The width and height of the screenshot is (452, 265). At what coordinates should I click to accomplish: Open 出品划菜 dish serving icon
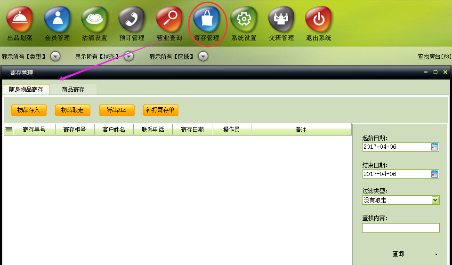(20, 20)
